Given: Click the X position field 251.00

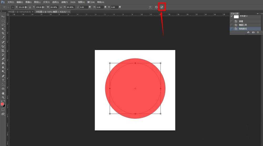Looking at the screenshot, I should pyautogui.click(x=23, y=7).
